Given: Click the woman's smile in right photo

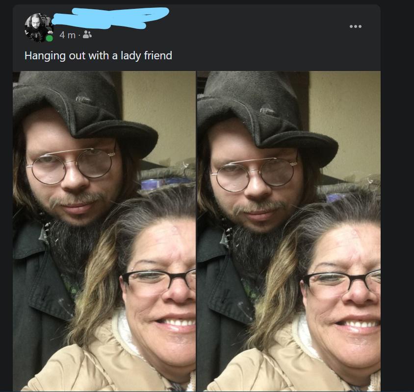Looking at the screenshot, I should [x=358, y=324].
